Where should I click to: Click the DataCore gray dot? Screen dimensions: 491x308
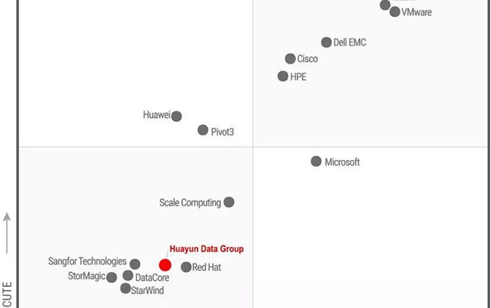[128, 276]
